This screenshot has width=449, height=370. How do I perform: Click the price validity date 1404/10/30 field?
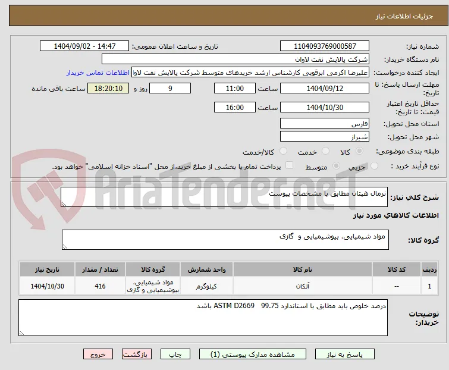coord(325,108)
